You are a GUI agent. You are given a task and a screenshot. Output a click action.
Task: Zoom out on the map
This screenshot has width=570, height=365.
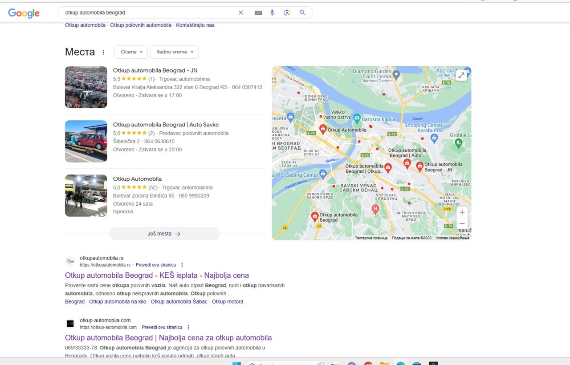[x=462, y=223]
